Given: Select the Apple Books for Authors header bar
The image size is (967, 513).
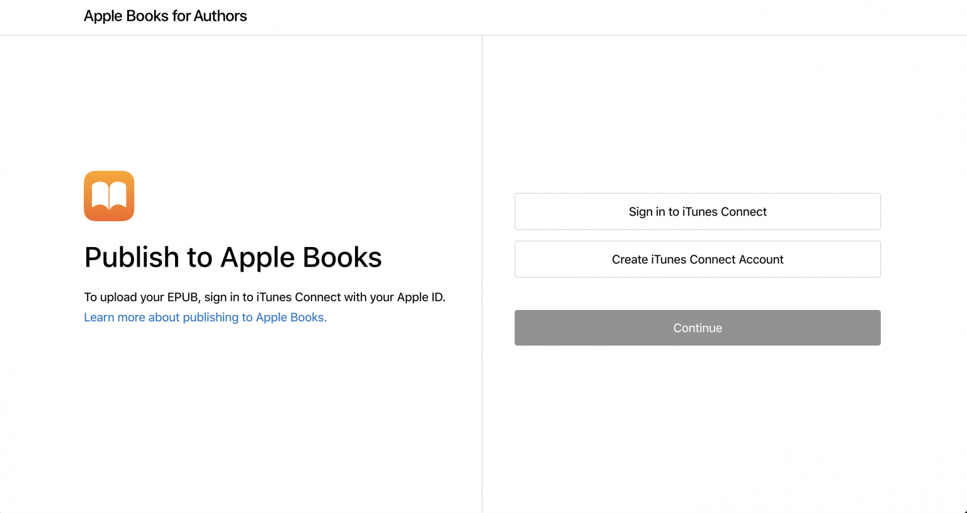Looking at the screenshot, I should (165, 16).
